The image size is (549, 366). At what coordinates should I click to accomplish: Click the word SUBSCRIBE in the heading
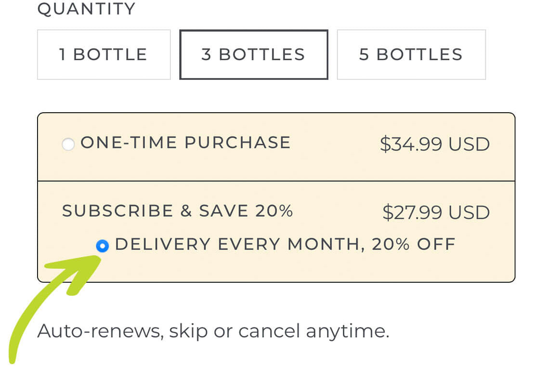click(x=118, y=211)
